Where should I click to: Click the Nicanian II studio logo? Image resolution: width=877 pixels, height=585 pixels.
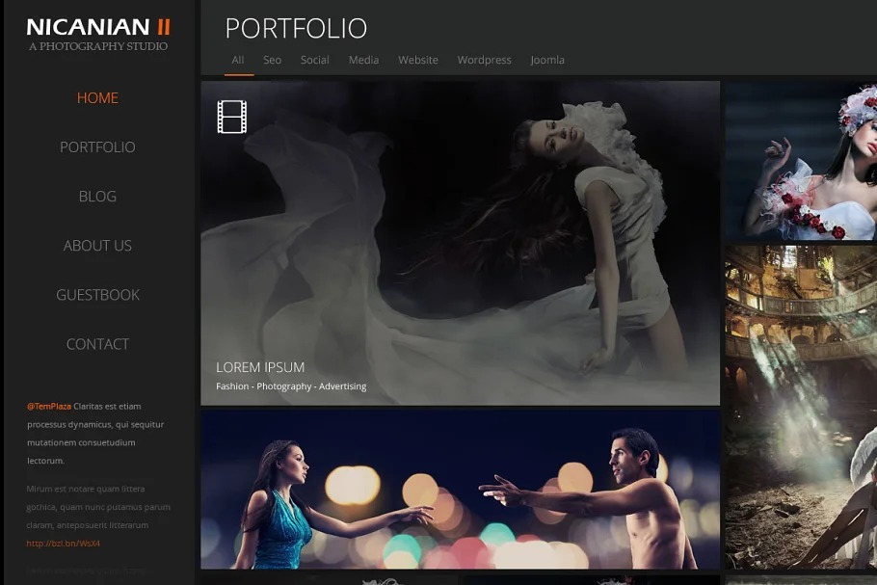coord(98,33)
